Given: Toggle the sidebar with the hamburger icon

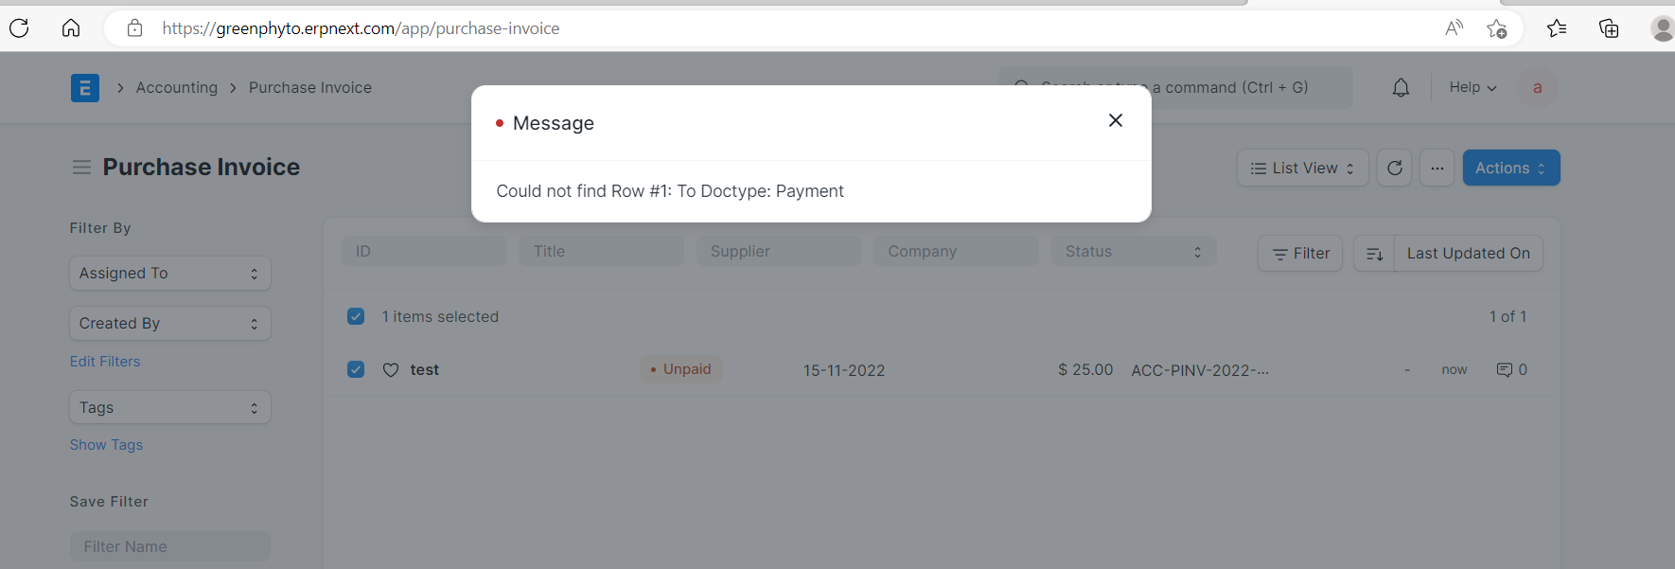Looking at the screenshot, I should pos(81,167).
